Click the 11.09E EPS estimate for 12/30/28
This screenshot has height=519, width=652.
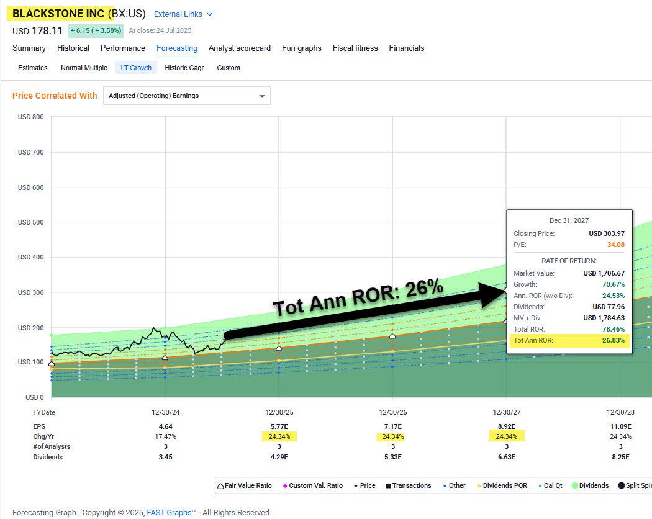(x=620, y=426)
